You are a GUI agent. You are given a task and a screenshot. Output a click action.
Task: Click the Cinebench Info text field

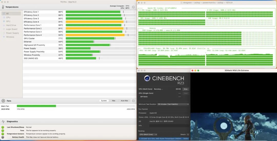tap(169, 125)
